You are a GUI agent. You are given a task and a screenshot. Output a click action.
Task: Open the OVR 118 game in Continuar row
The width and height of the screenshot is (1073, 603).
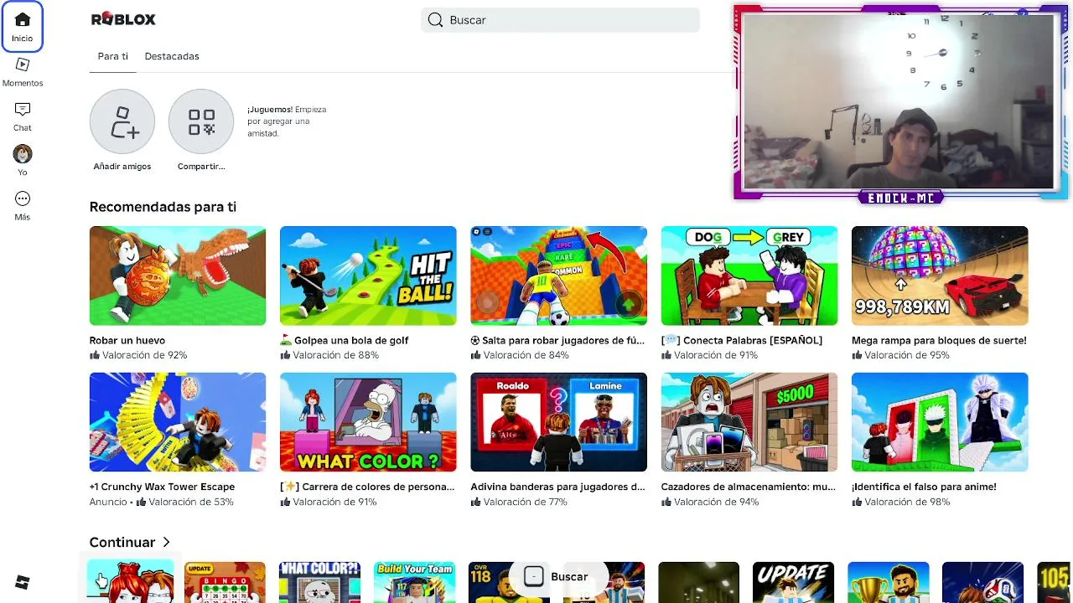coord(509,582)
